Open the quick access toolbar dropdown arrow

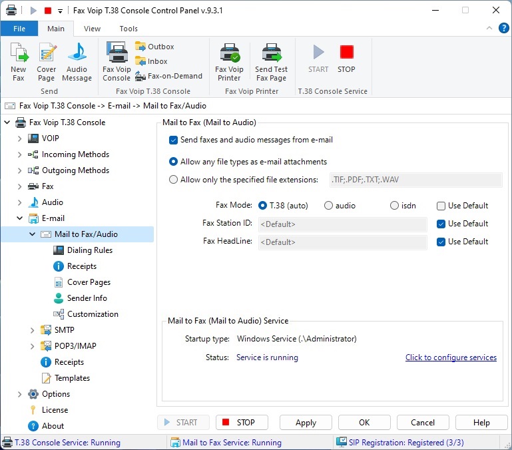(60, 11)
